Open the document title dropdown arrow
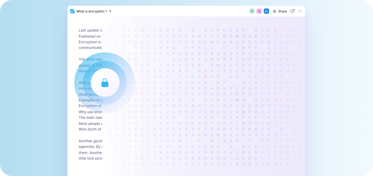Image resolution: width=373 pixels, height=176 pixels. pyautogui.click(x=110, y=11)
